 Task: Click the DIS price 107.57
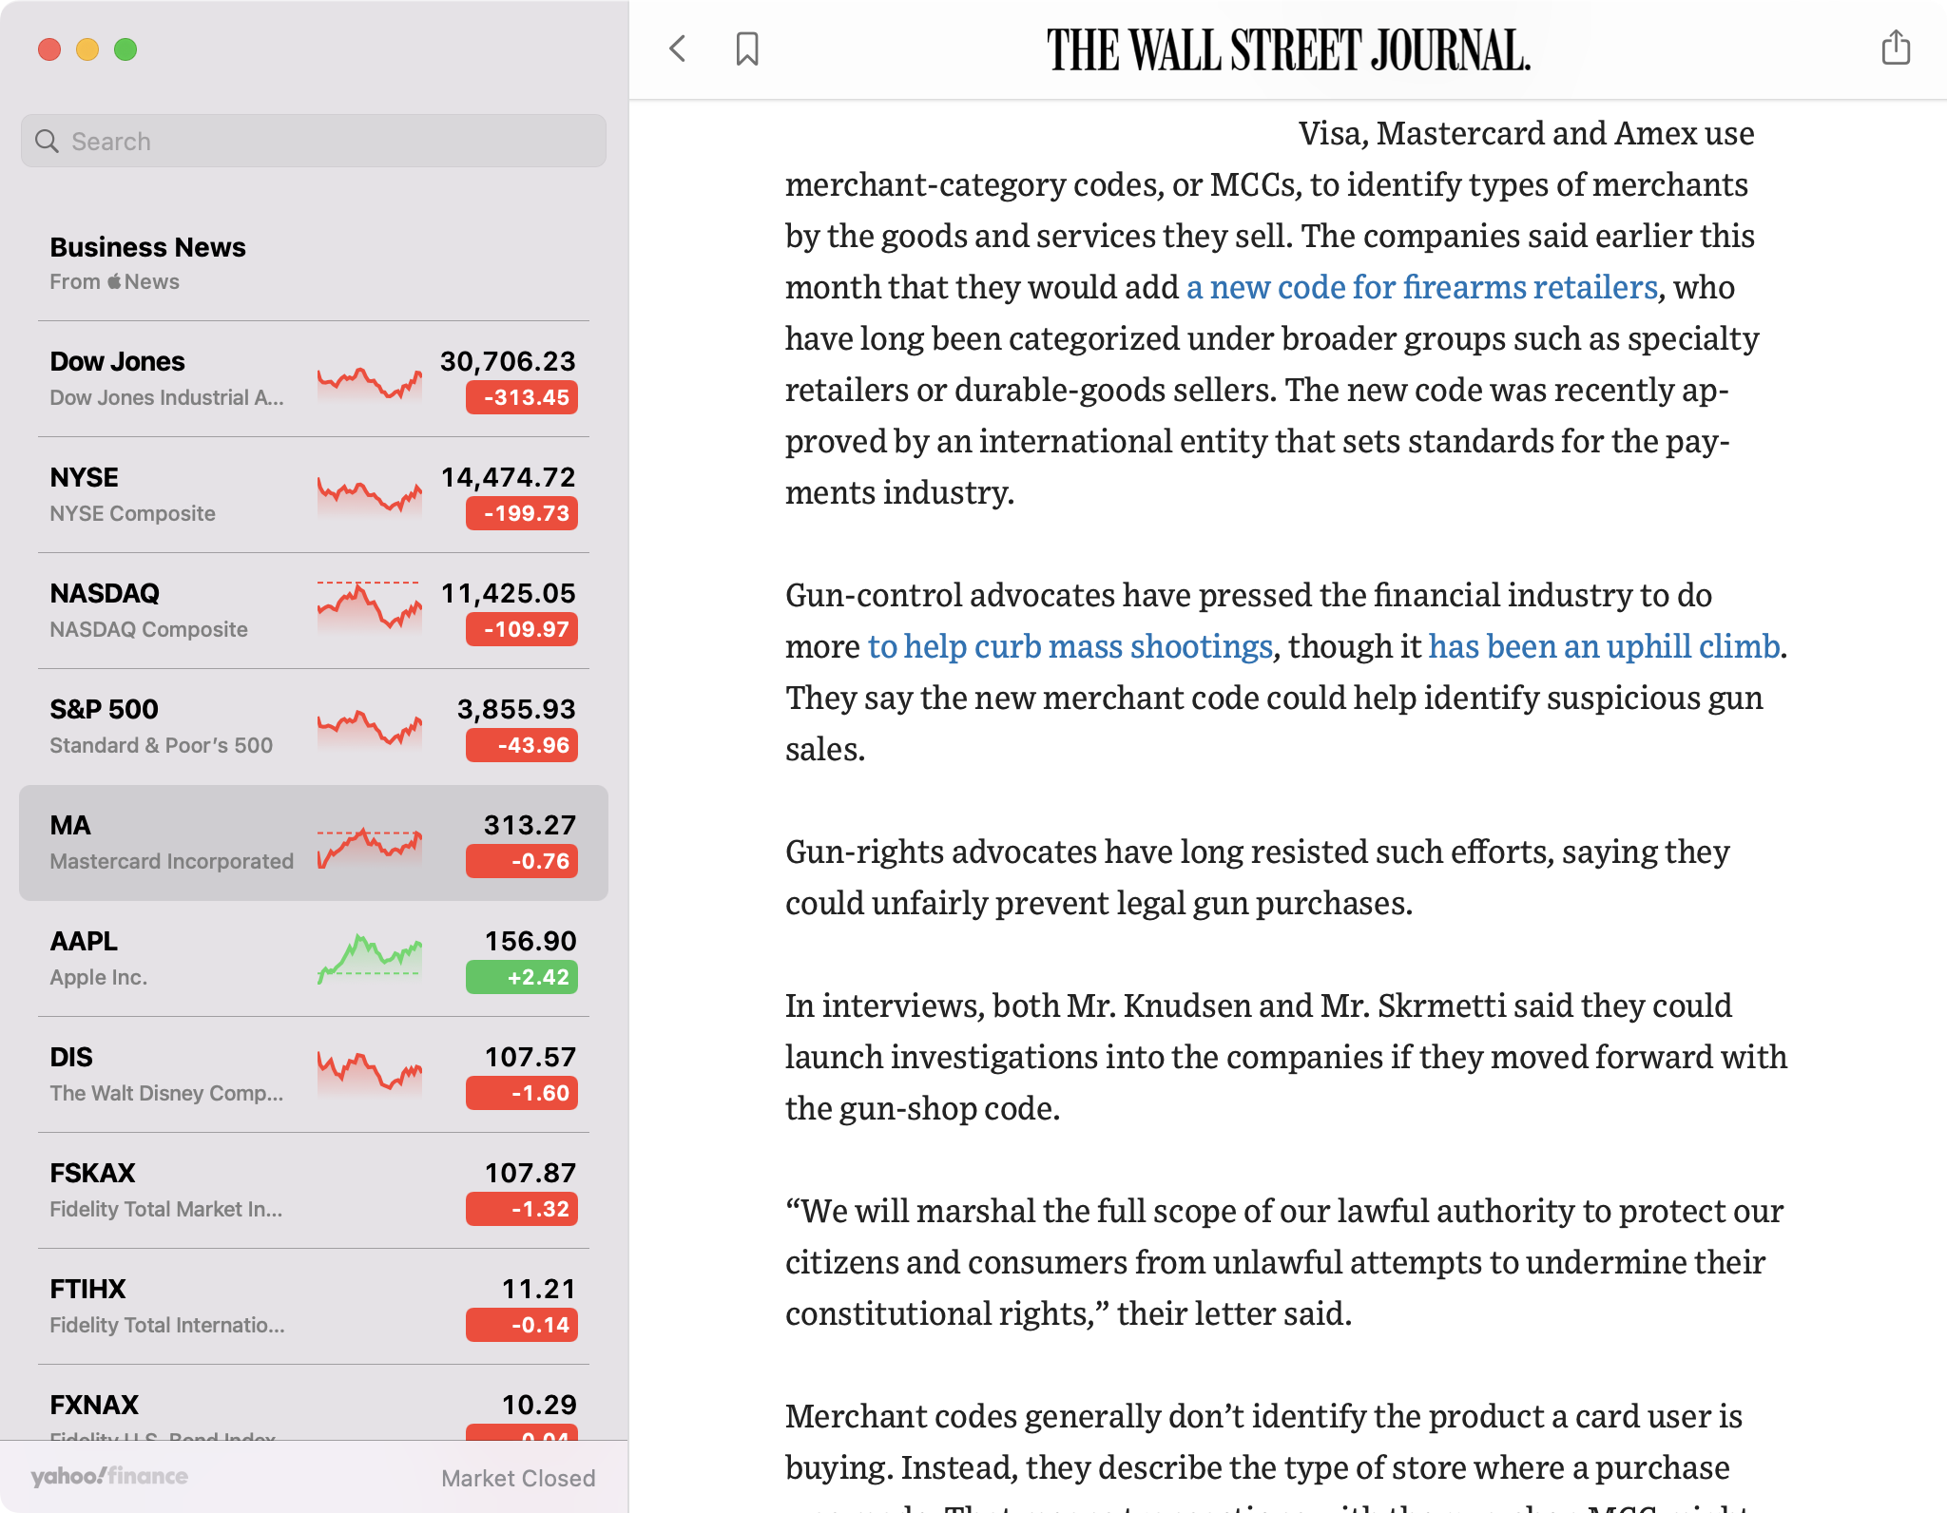(530, 1057)
